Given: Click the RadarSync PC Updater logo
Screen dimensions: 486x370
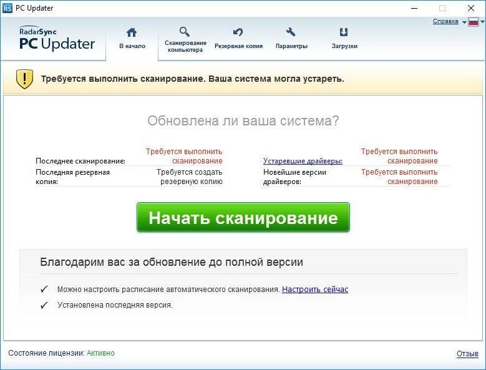Looking at the screenshot, I should (x=57, y=39).
